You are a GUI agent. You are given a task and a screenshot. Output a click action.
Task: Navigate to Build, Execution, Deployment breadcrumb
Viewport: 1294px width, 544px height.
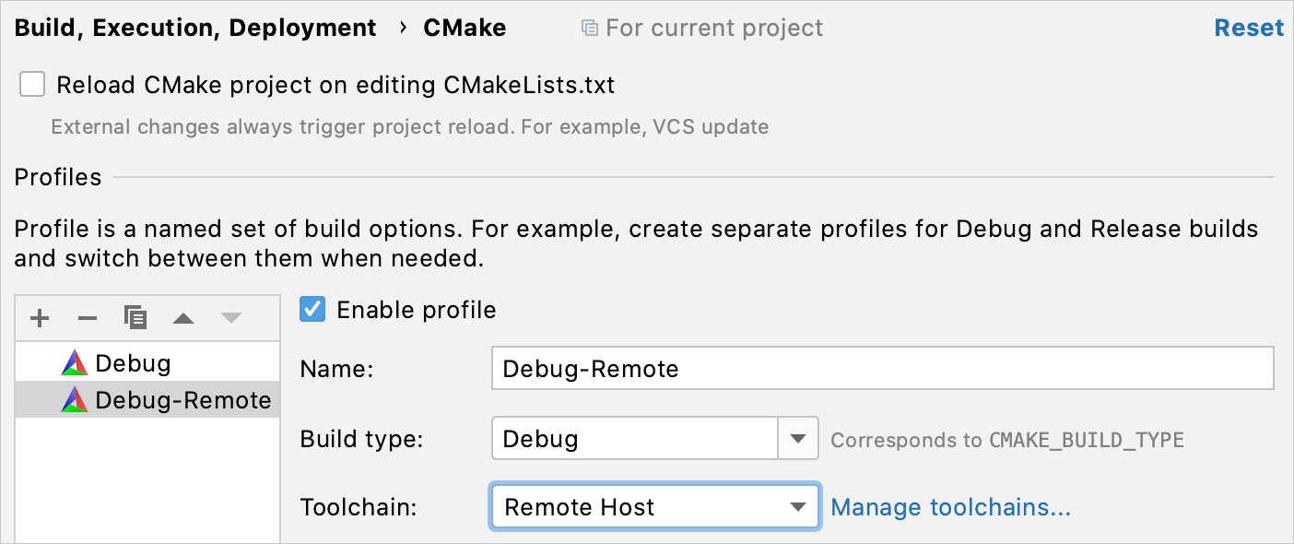(x=195, y=27)
